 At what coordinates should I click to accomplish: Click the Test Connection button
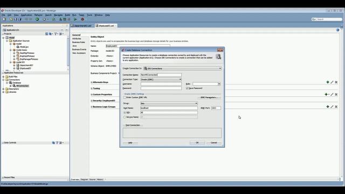pyautogui.click(x=133, y=125)
